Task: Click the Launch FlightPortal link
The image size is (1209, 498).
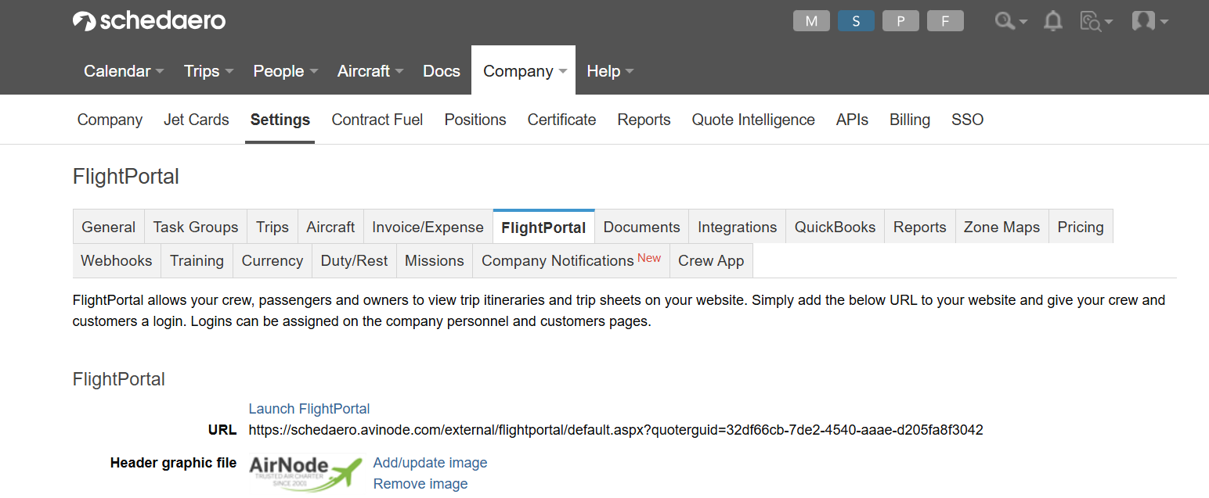Action: click(x=309, y=409)
